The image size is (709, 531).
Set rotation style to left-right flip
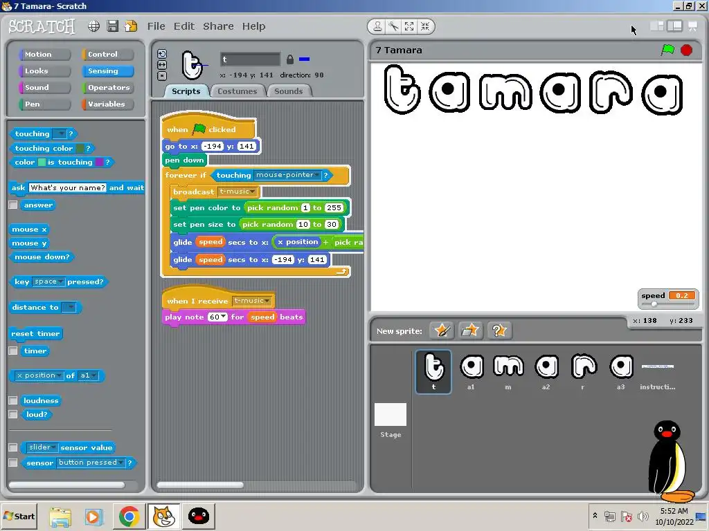[162, 64]
